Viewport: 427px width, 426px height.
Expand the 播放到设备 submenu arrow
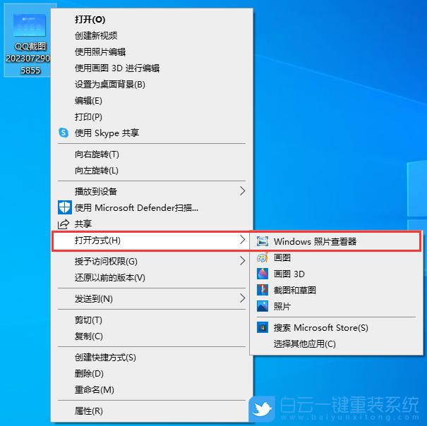(x=242, y=191)
